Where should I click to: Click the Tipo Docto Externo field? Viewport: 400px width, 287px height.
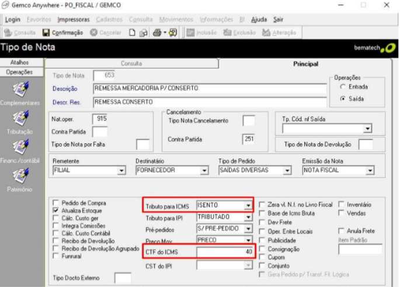(123, 278)
